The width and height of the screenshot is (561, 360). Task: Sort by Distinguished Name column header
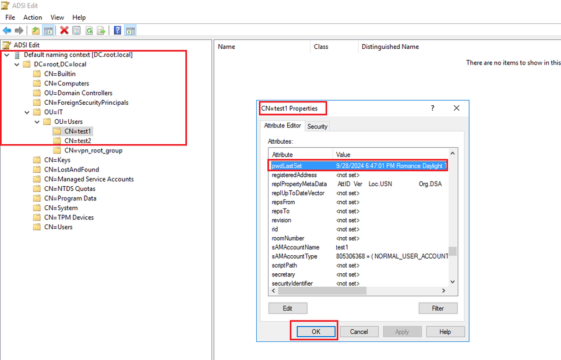390,47
